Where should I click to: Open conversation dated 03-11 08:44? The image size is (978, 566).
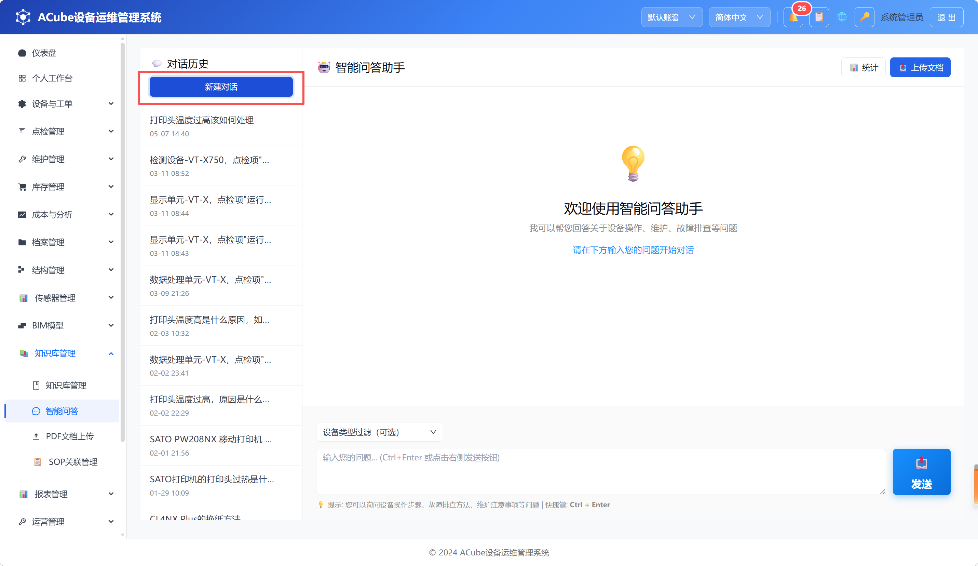[221, 206]
